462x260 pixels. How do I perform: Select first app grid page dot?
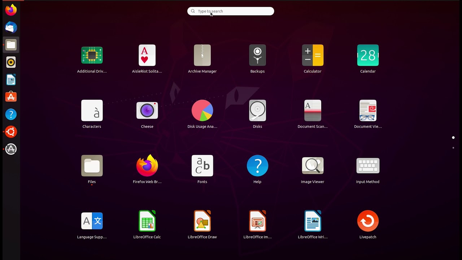click(x=453, y=138)
